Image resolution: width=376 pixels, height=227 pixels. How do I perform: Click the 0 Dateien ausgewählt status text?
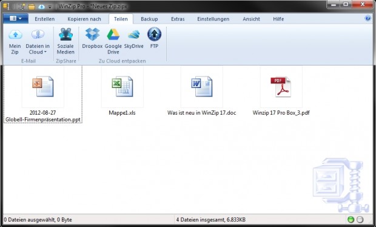click(x=38, y=220)
